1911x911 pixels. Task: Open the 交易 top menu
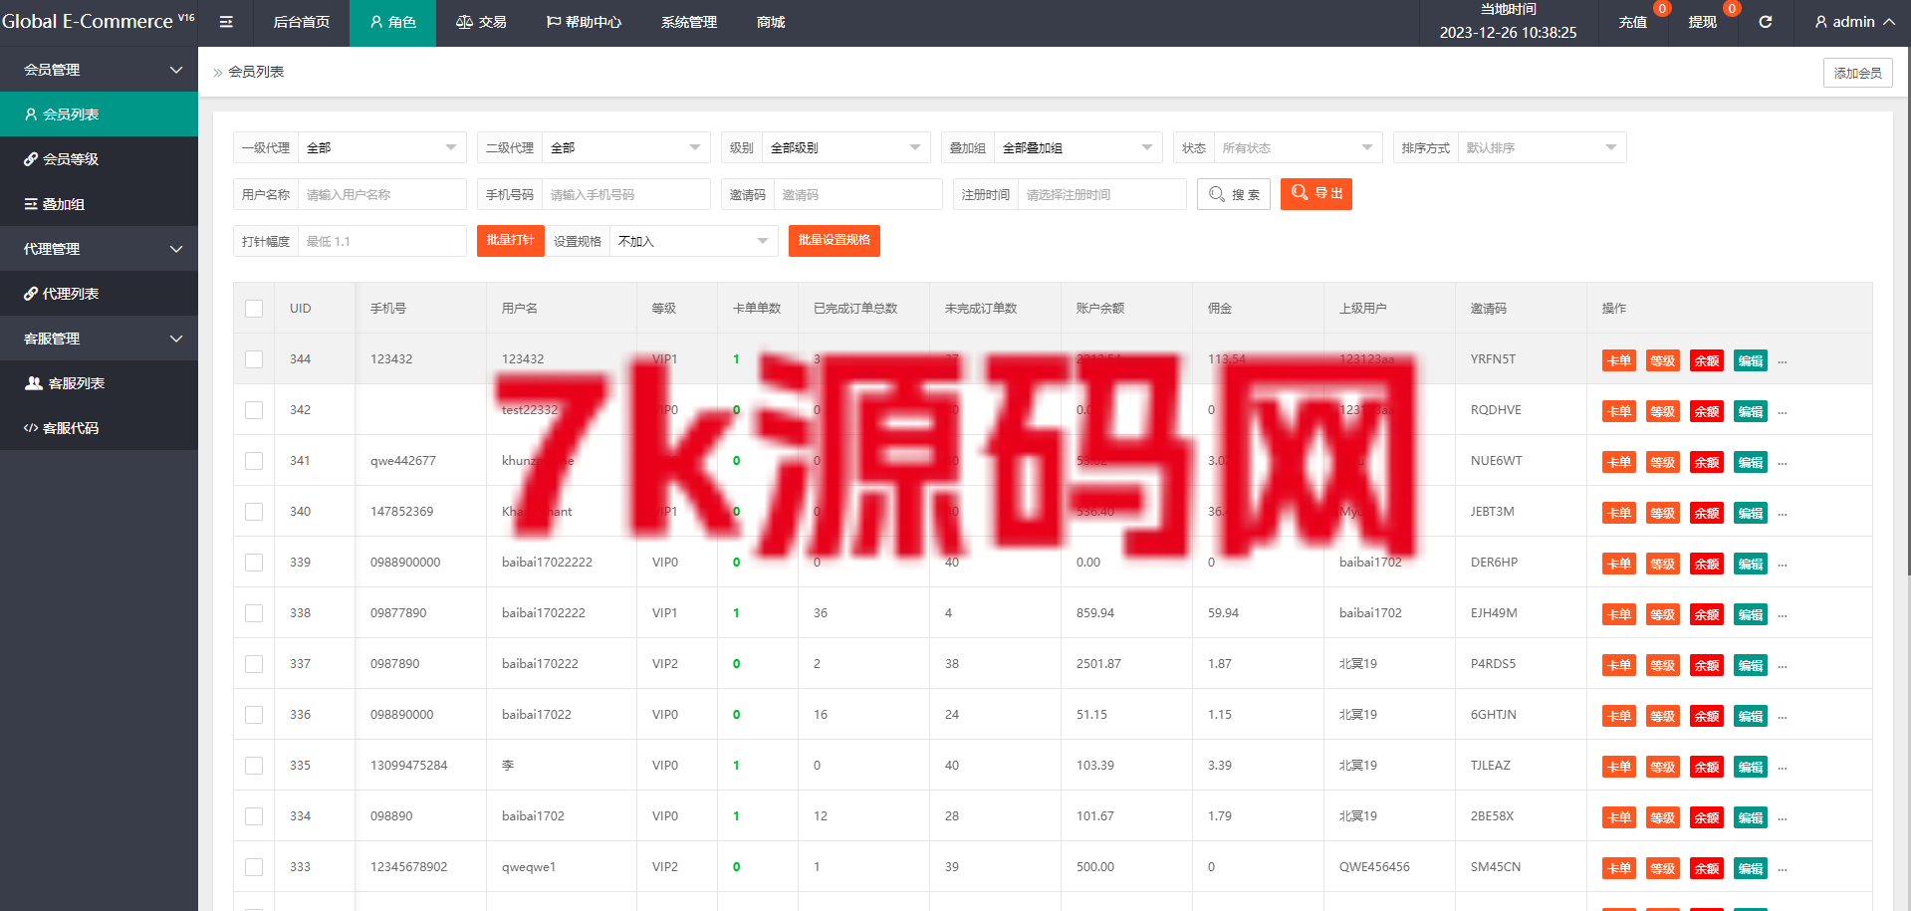tap(481, 22)
